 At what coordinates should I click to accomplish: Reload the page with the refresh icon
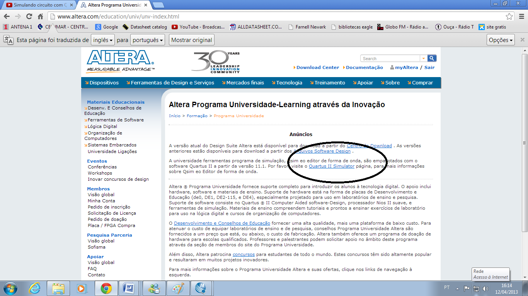click(x=29, y=17)
